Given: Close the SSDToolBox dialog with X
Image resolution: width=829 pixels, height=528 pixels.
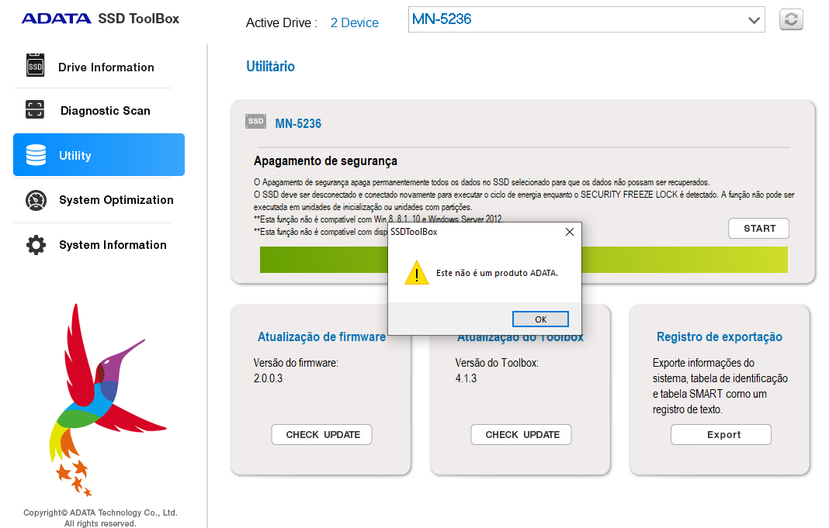Looking at the screenshot, I should (570, 232).
